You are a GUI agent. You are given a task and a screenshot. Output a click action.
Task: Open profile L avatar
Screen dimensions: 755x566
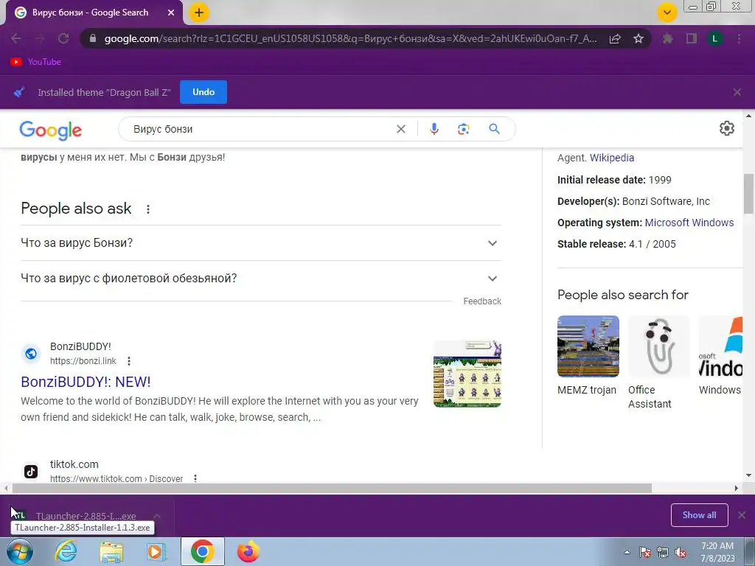point(715,38)
